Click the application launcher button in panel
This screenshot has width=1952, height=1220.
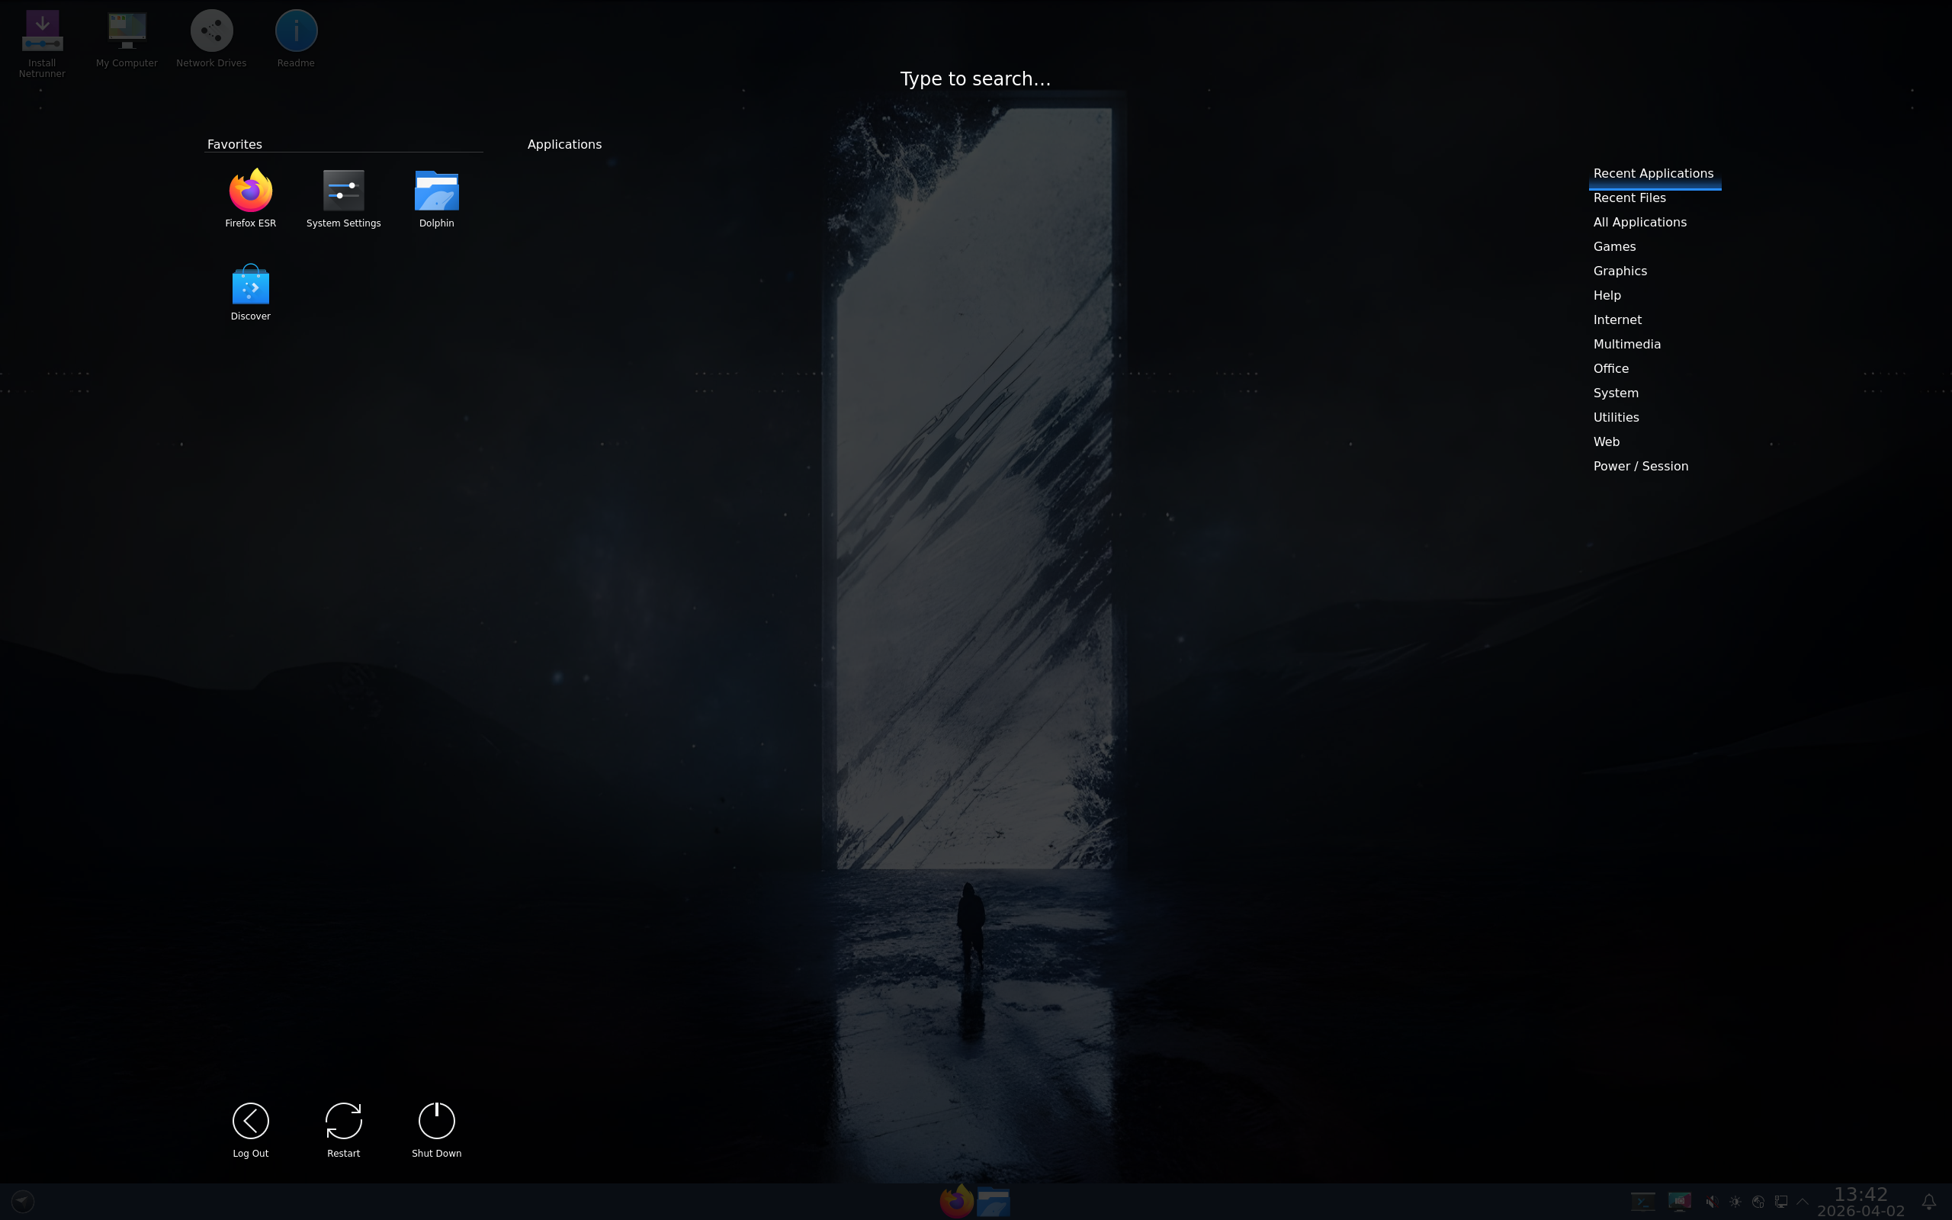23,1202
